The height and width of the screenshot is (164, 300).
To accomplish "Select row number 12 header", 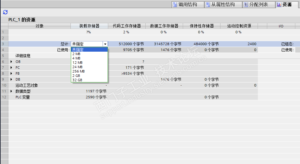I will pyautogui.click(x=4, y=97).
